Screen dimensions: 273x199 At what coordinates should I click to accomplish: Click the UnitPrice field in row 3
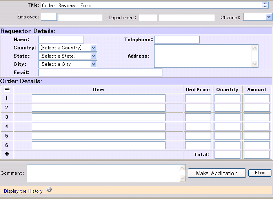point(198,117)
